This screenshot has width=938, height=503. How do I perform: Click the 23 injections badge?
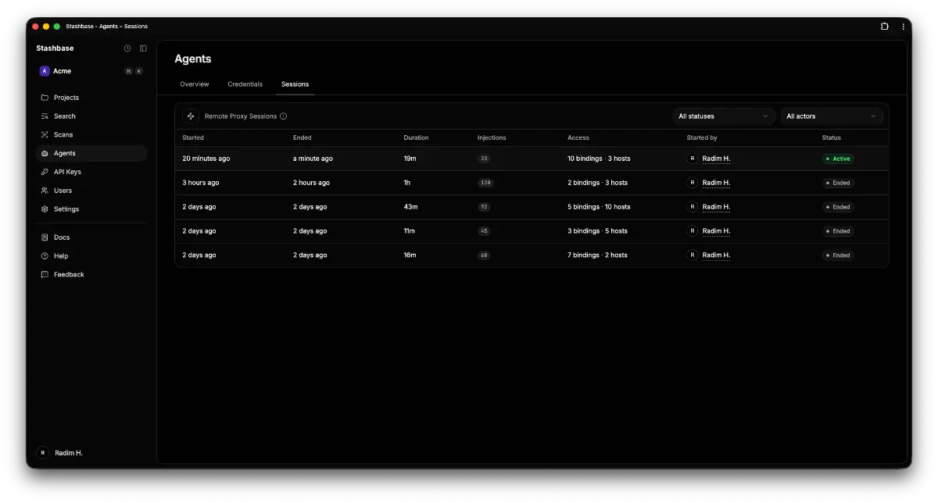click(x=484, y=159)
